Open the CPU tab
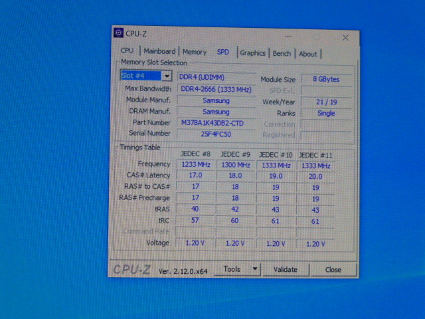The image size is (425, 319). (x=127, y=51)
